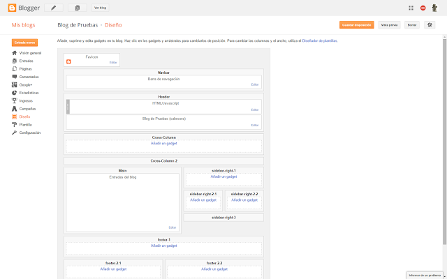Viewport: 447px width, 279px height.
Task: Click the Estadísticas pie chart icon
Action: (x=15, y=93)
